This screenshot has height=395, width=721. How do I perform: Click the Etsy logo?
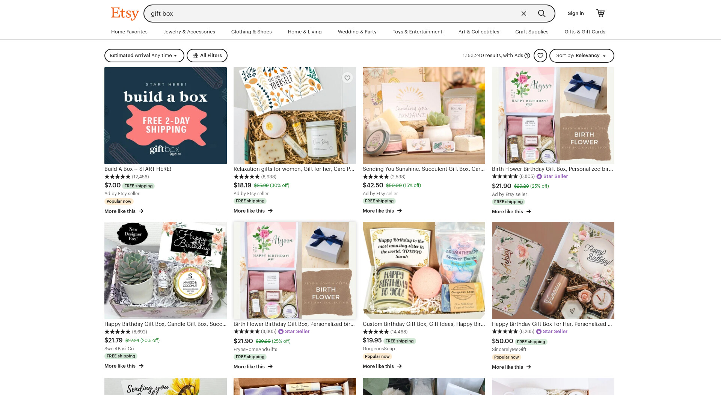pyautogui.click(x=125, y=14)
